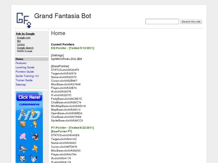
Task: Click the Cursor=0x009FD870 line
Action: coord(64,147)
